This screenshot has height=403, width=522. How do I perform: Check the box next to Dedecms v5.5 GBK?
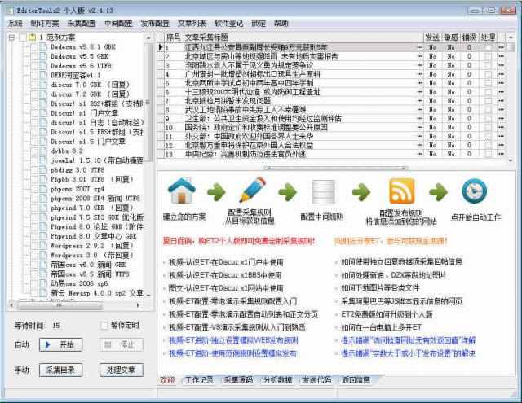[34, 56]
